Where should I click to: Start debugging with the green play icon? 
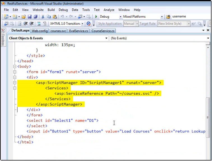coord(96,17)
